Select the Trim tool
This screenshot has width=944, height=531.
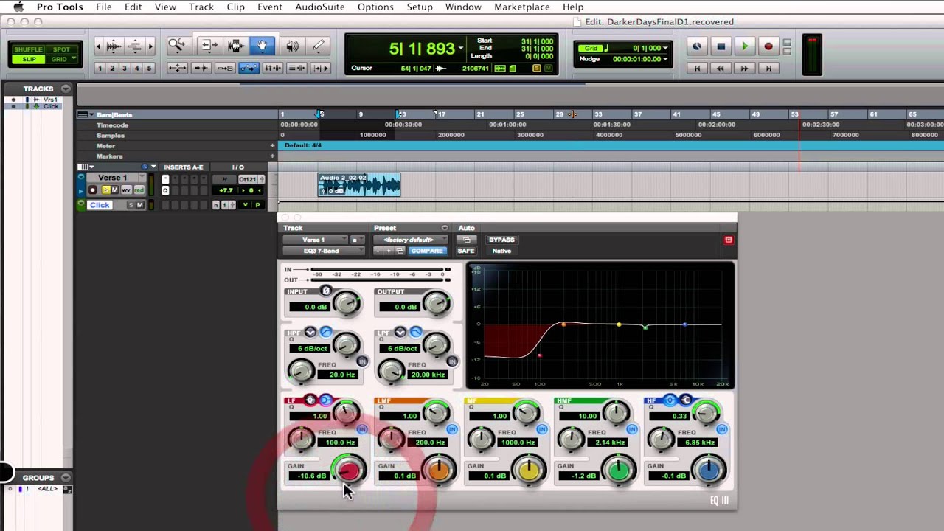point(208,46)
